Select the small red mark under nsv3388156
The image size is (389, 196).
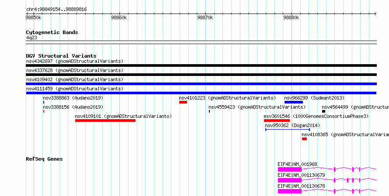[44, 111]
